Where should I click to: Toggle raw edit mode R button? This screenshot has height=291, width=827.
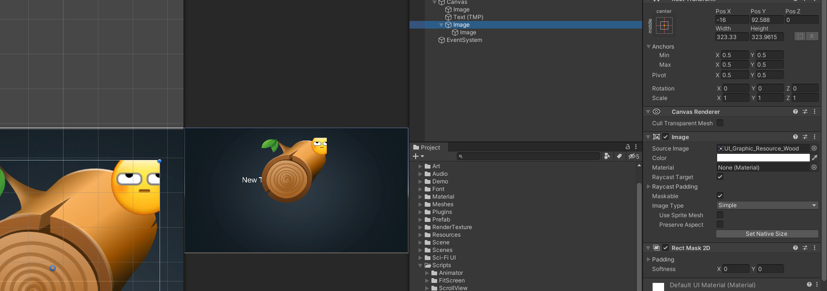[x=812, y=37]
